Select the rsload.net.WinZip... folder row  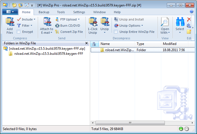click(143, 50)
